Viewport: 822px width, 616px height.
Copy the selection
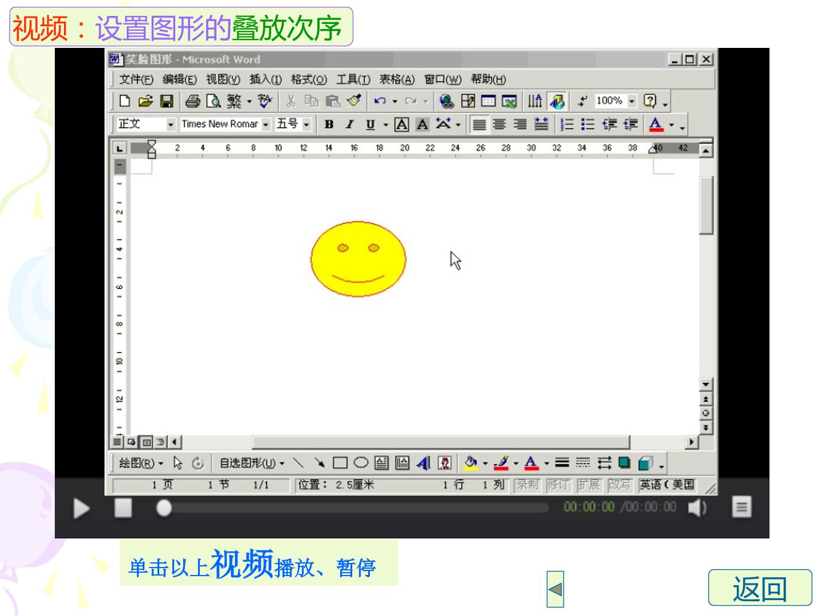click(x=311, y=102)
